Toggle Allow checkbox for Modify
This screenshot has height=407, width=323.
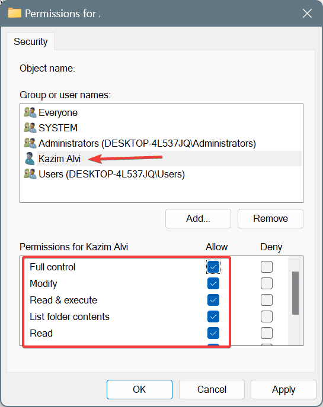[x=213, y=283]
